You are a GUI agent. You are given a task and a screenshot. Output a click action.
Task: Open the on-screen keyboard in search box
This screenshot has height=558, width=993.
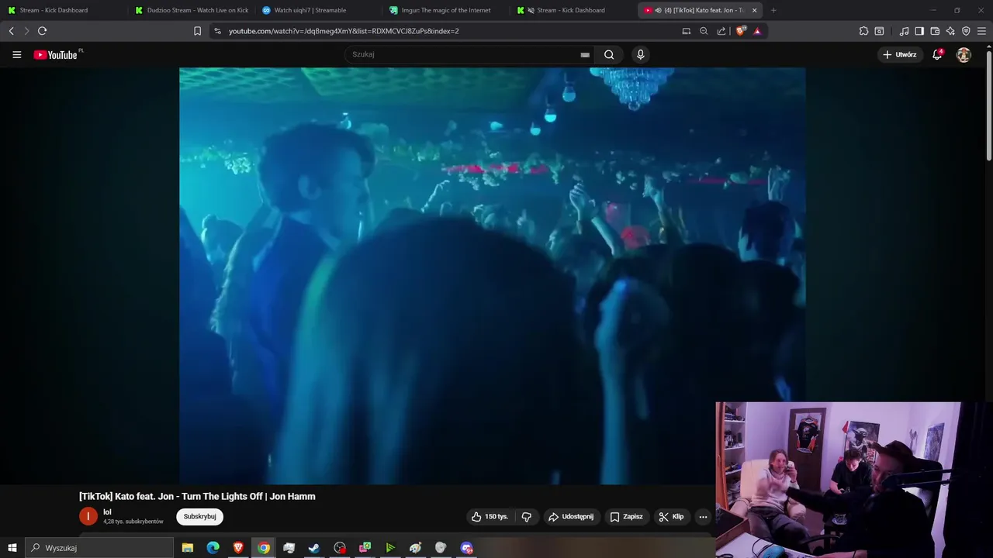pos(585,55)
